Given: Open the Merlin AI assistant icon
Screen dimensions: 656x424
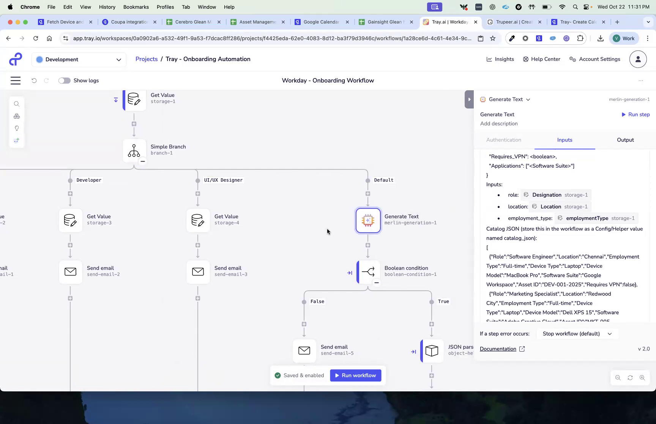Looking at the screenshot, I should pyautogui.click(x=17, y=140).
